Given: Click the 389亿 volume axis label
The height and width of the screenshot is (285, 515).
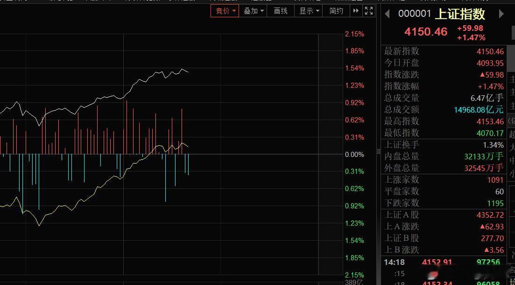Looking at the screenshot, I should [354, 282].
